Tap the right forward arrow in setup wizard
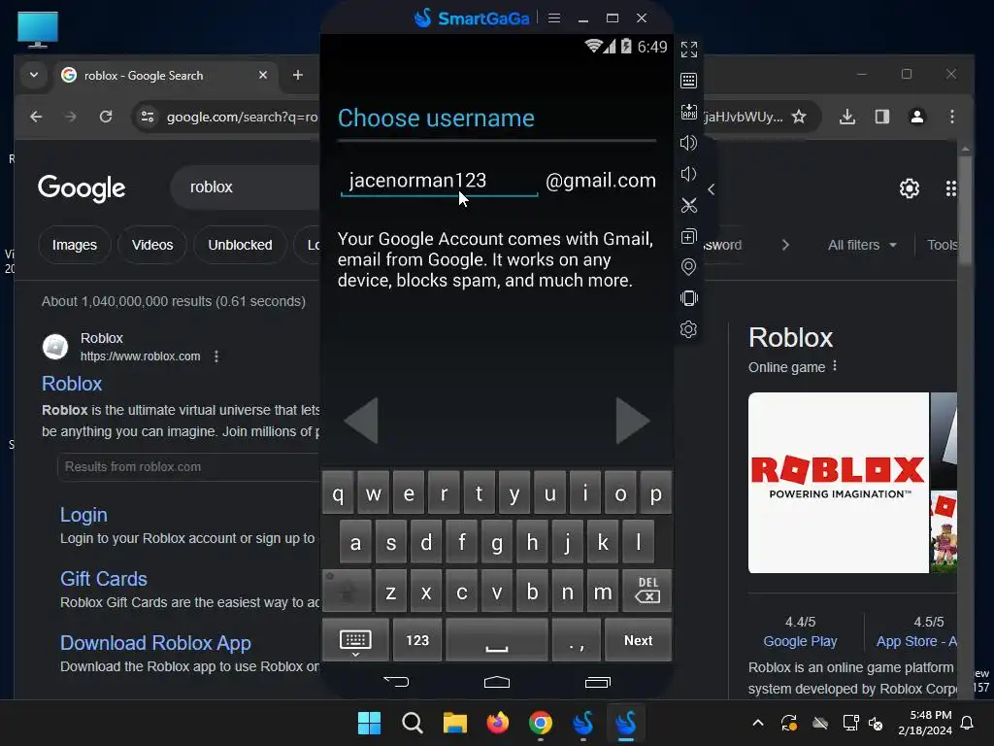This screenshot has width=994, height=746. coord(633,420)
